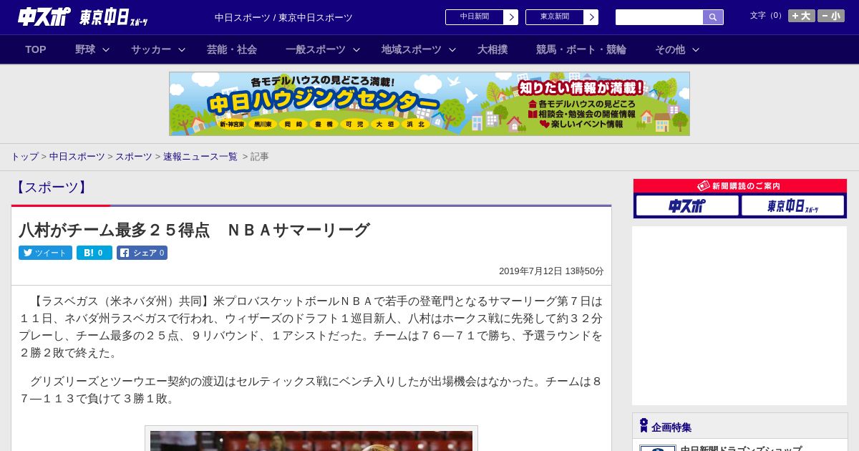The height and width of the screenshot is (451, 859).
Task: Click article headline 八村がチーム最多25得点
Action: [x=194, y=230]
